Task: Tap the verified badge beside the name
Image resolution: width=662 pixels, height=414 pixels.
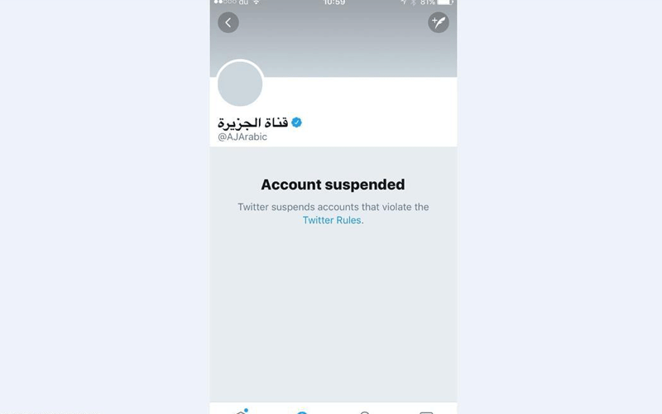Action: [x=297, y=123]
